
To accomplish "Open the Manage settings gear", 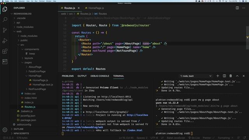I will (x=5, y=130).
